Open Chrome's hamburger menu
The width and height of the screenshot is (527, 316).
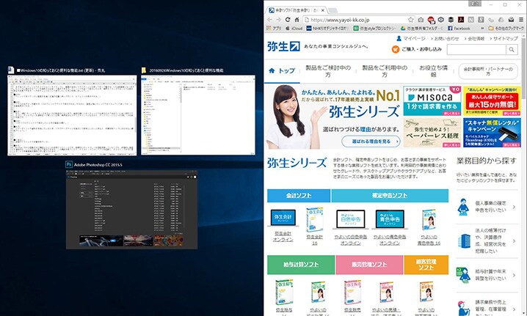pyautogui.click(x=521, y=20)
